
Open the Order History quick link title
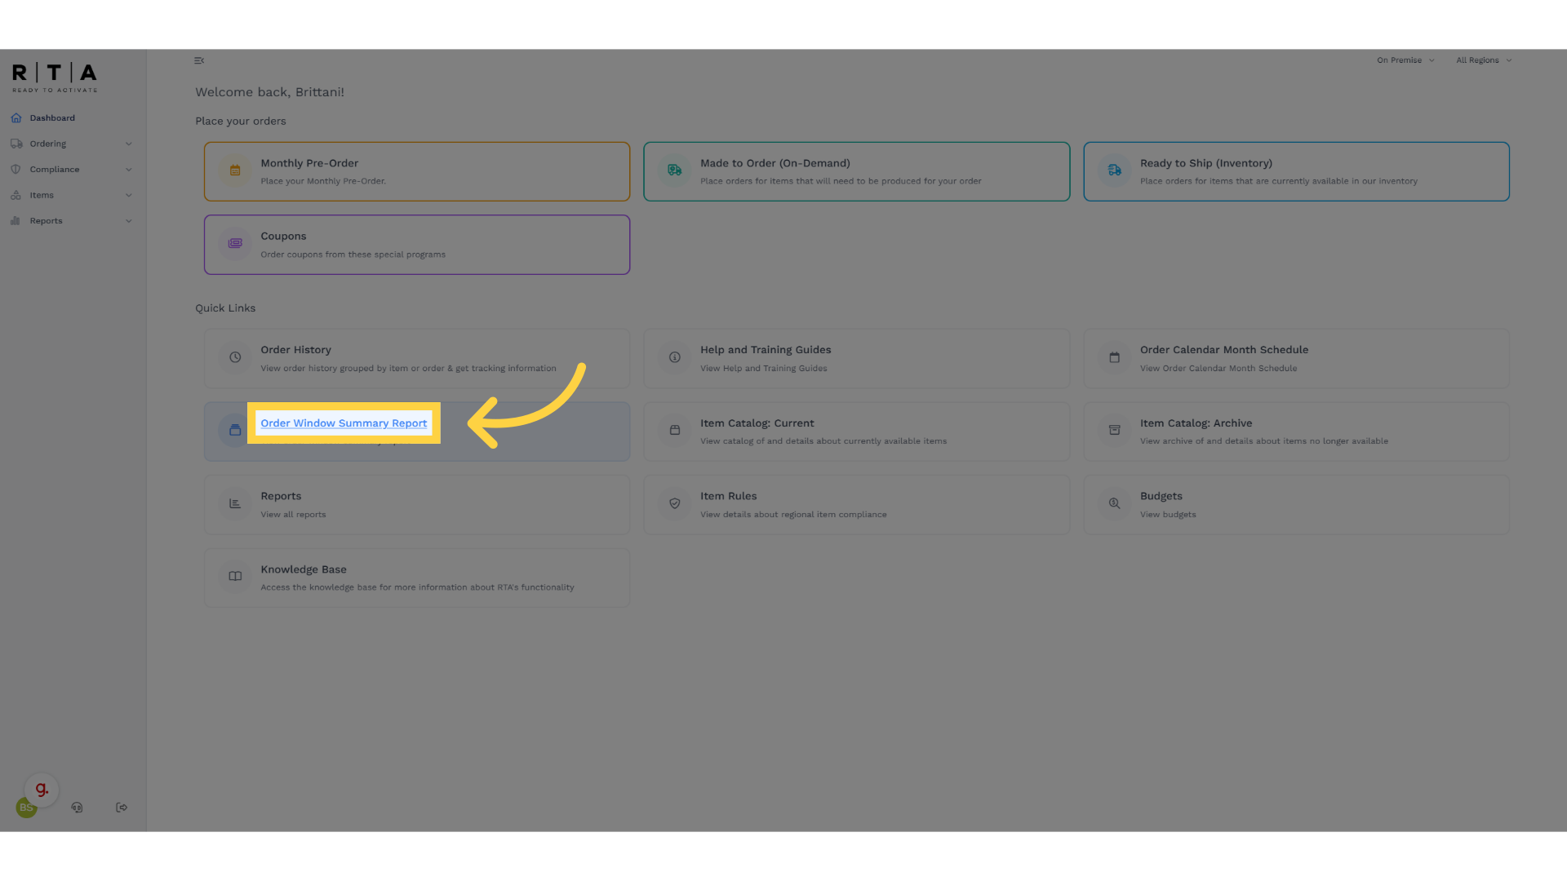(x=295, y=350)
